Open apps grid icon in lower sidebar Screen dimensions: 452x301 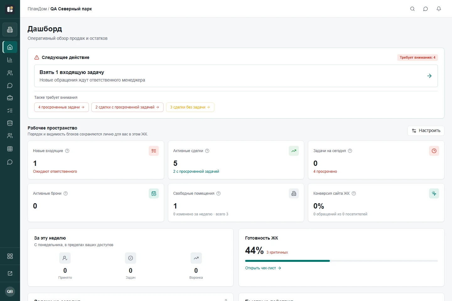tap(10, 256)
